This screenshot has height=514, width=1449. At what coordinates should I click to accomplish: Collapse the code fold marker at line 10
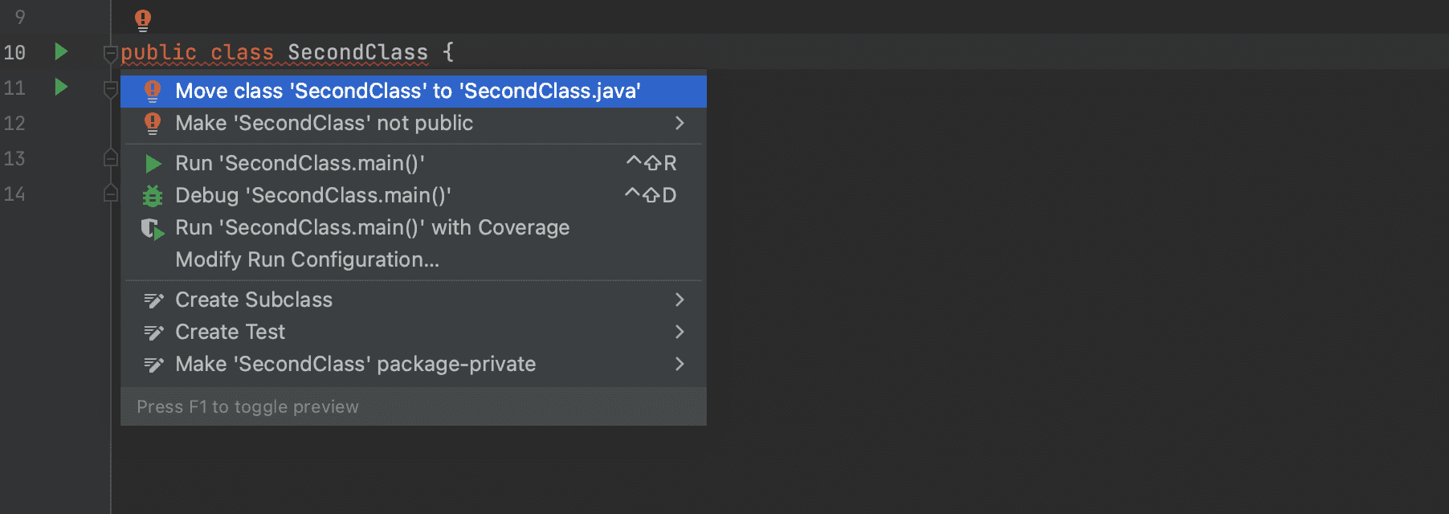(110, 54)
